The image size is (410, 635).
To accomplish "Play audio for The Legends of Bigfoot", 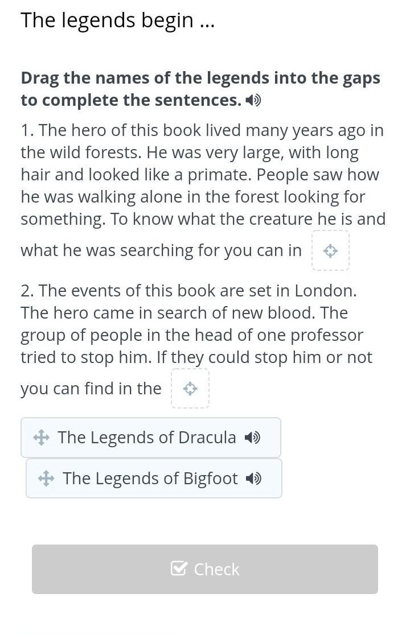I will click(x=253, y=479).
